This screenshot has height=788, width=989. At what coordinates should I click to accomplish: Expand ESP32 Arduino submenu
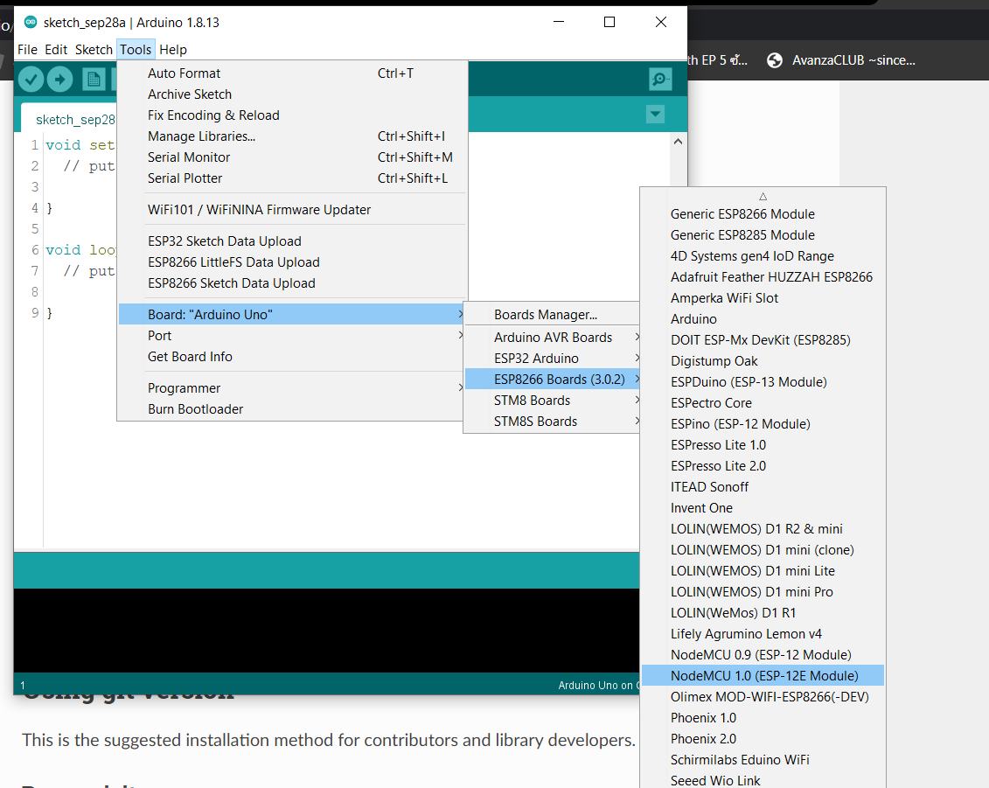[x=553, y=359]
